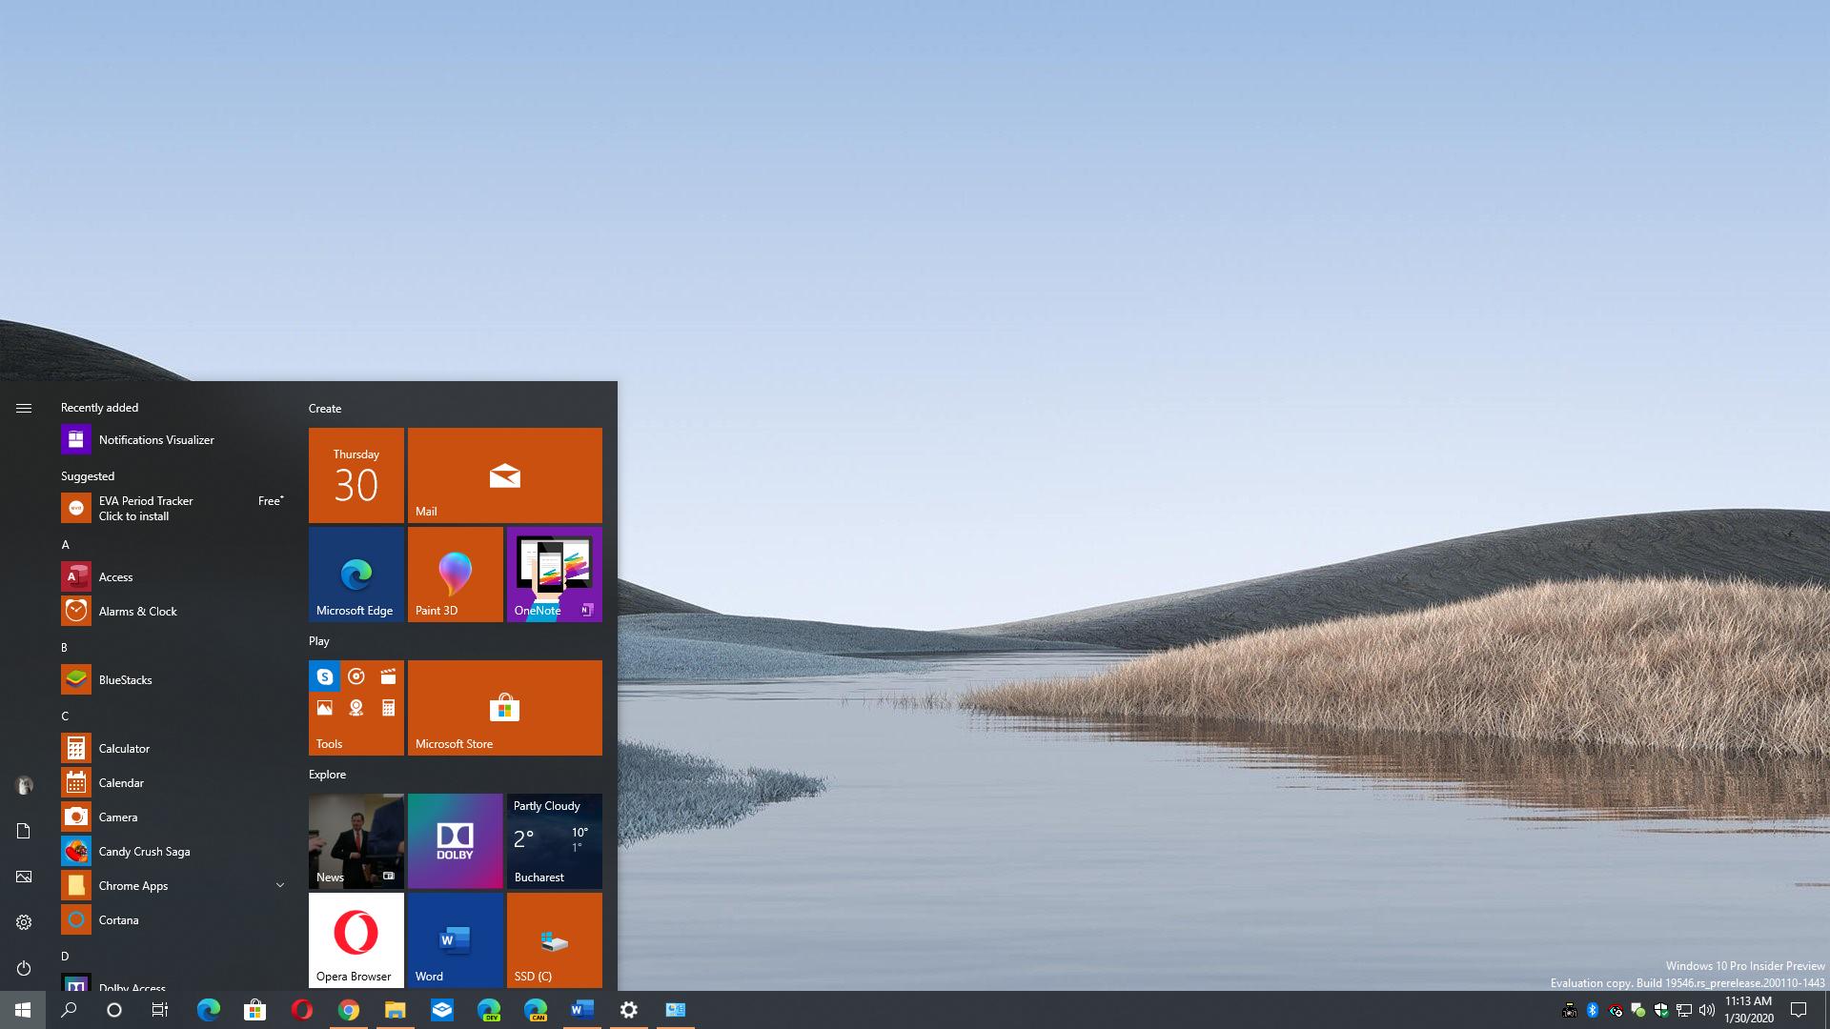
Task: Switch to Word on the taskbar
Action: pos(581,1010)
